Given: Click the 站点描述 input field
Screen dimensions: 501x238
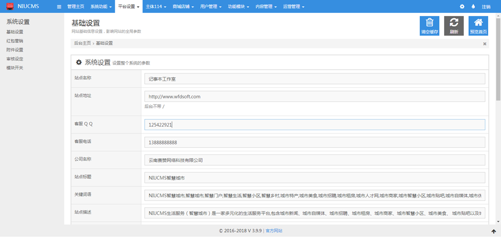Looking at the screenshot, I should (315, 213).
